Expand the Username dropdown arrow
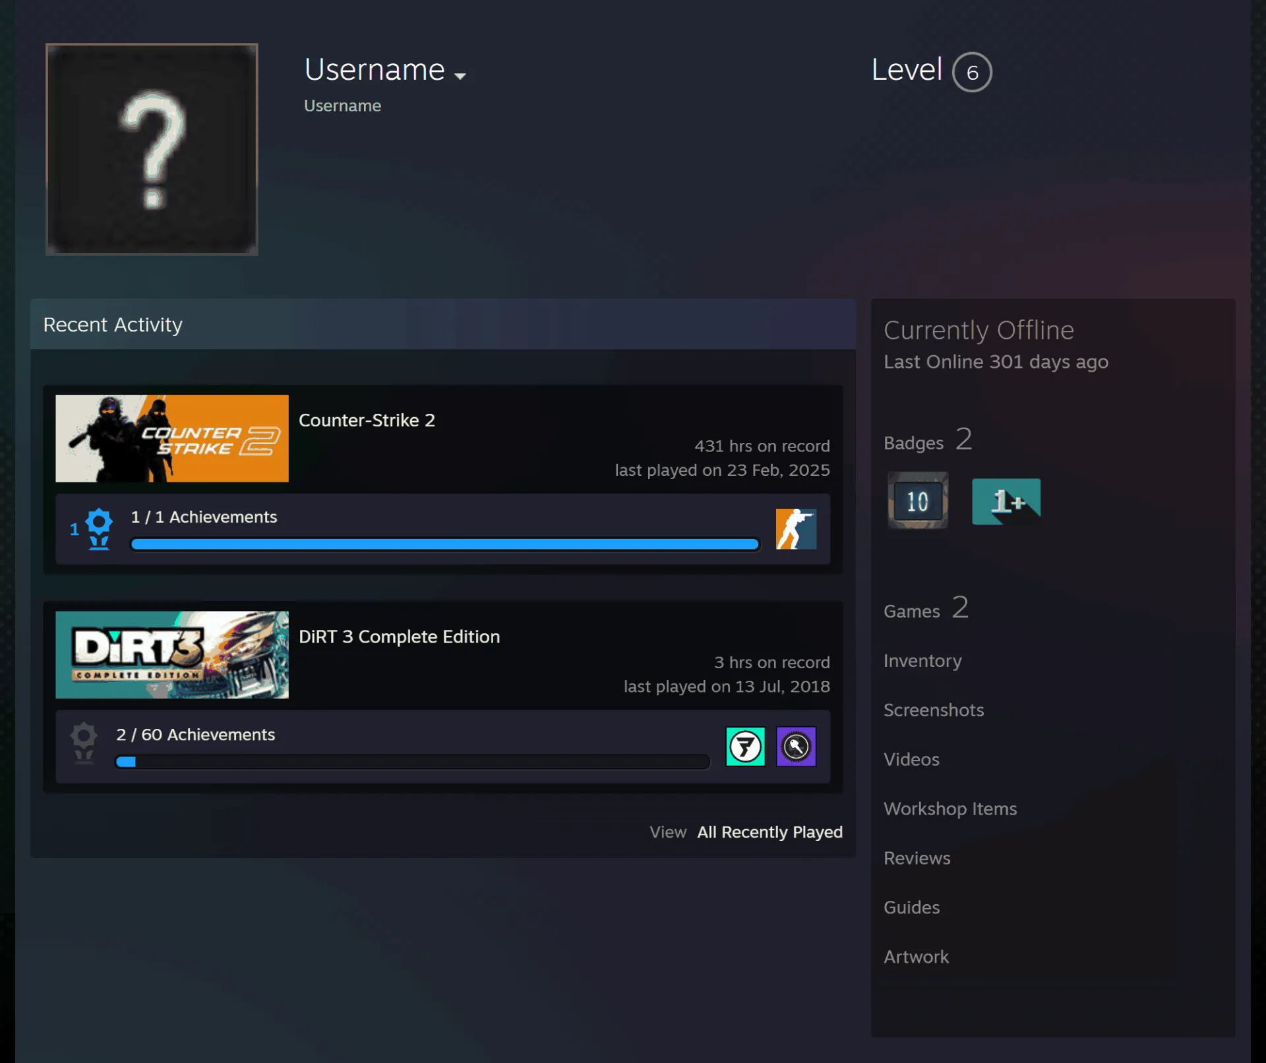The height and width of the screenshot is (1063, 1266). coord(460,76)
